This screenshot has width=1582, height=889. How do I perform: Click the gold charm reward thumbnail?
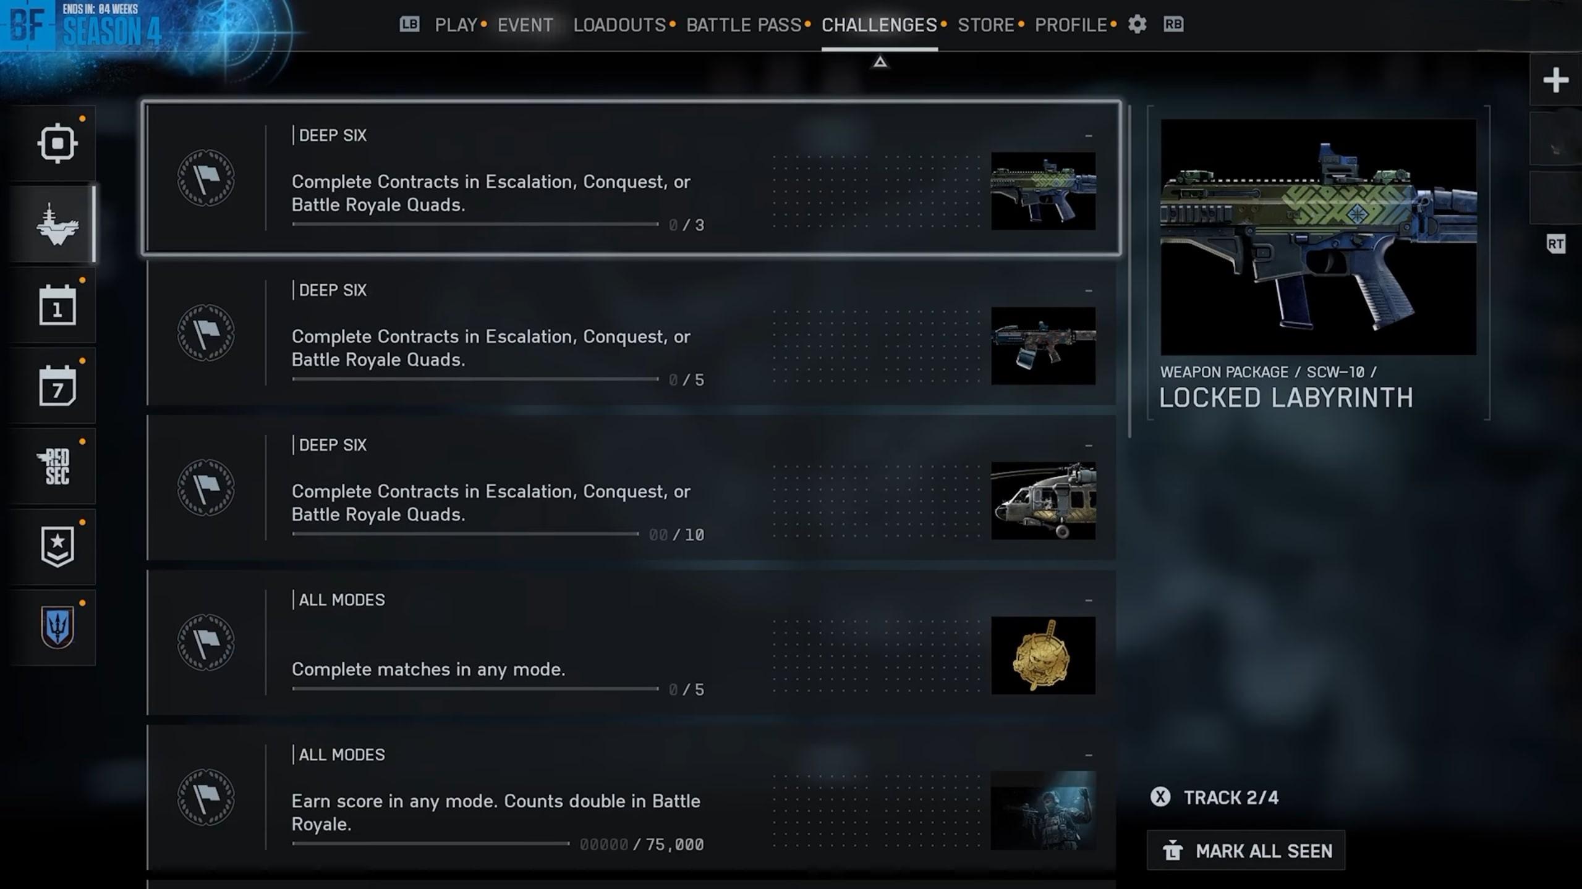[1043, 655]
